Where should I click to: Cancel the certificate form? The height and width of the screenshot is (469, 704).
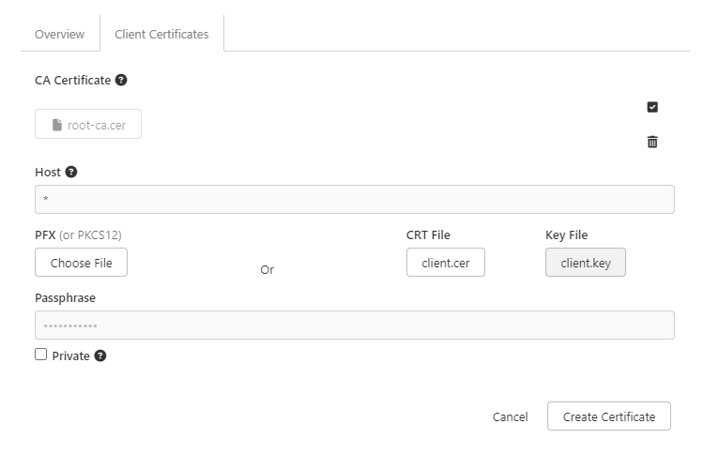510,416
